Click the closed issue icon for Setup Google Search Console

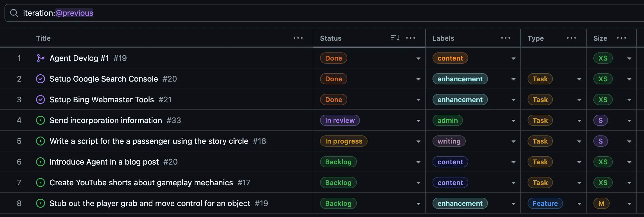pos(40,79)
